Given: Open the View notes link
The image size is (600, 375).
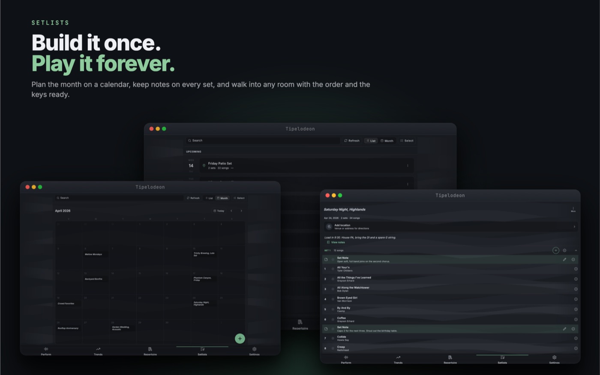Looking at the screenshot, I should (x=336, y=242).
